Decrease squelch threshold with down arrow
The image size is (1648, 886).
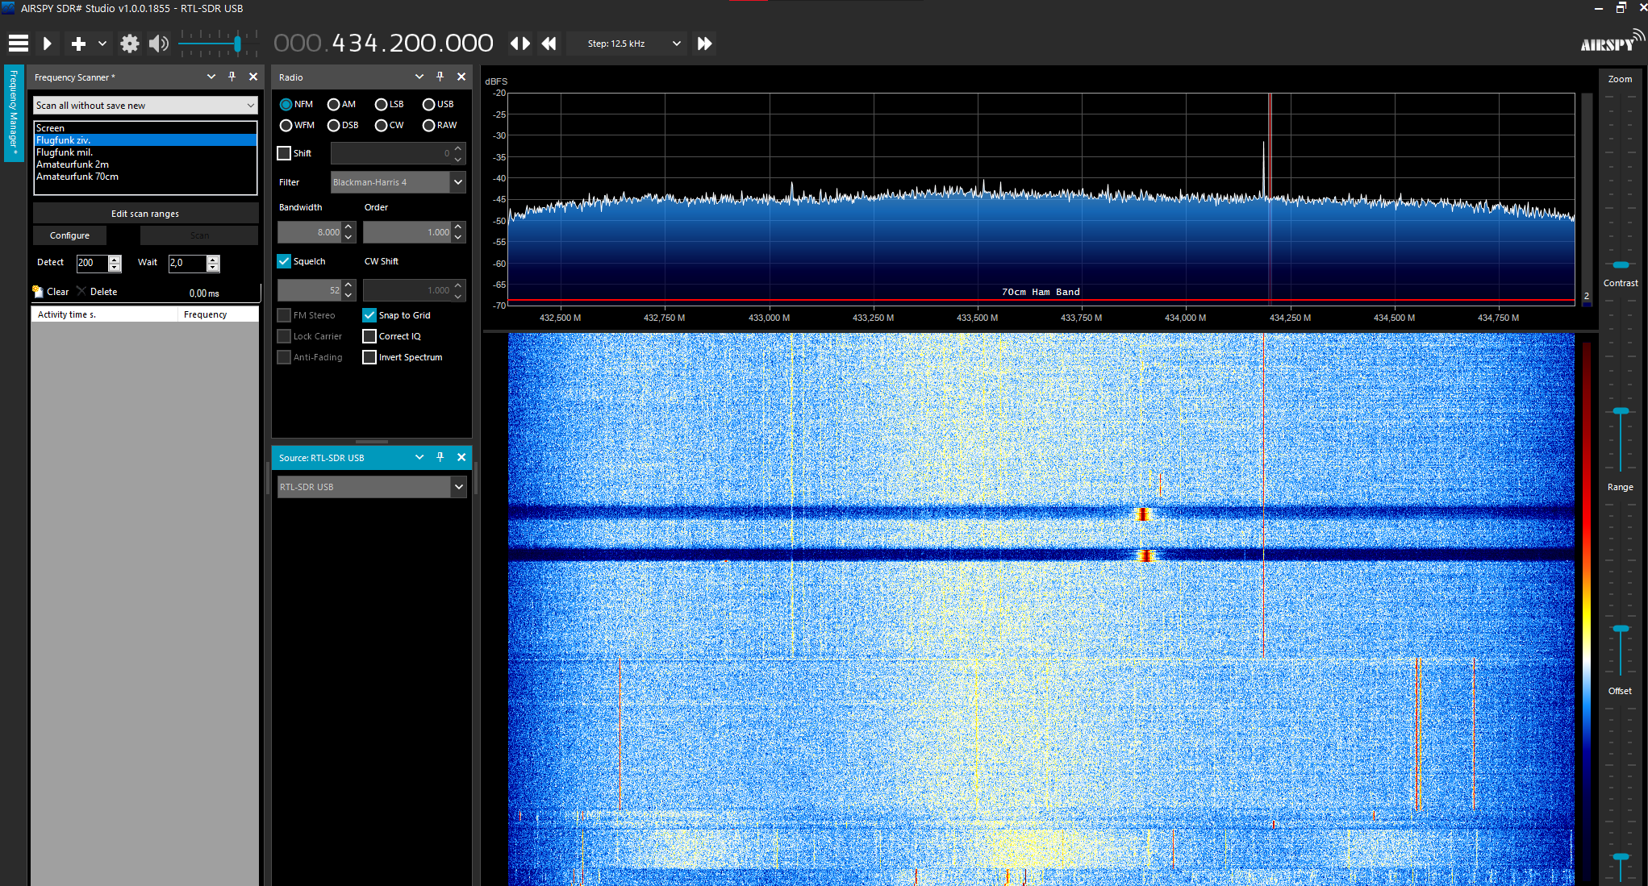point(348,295)
